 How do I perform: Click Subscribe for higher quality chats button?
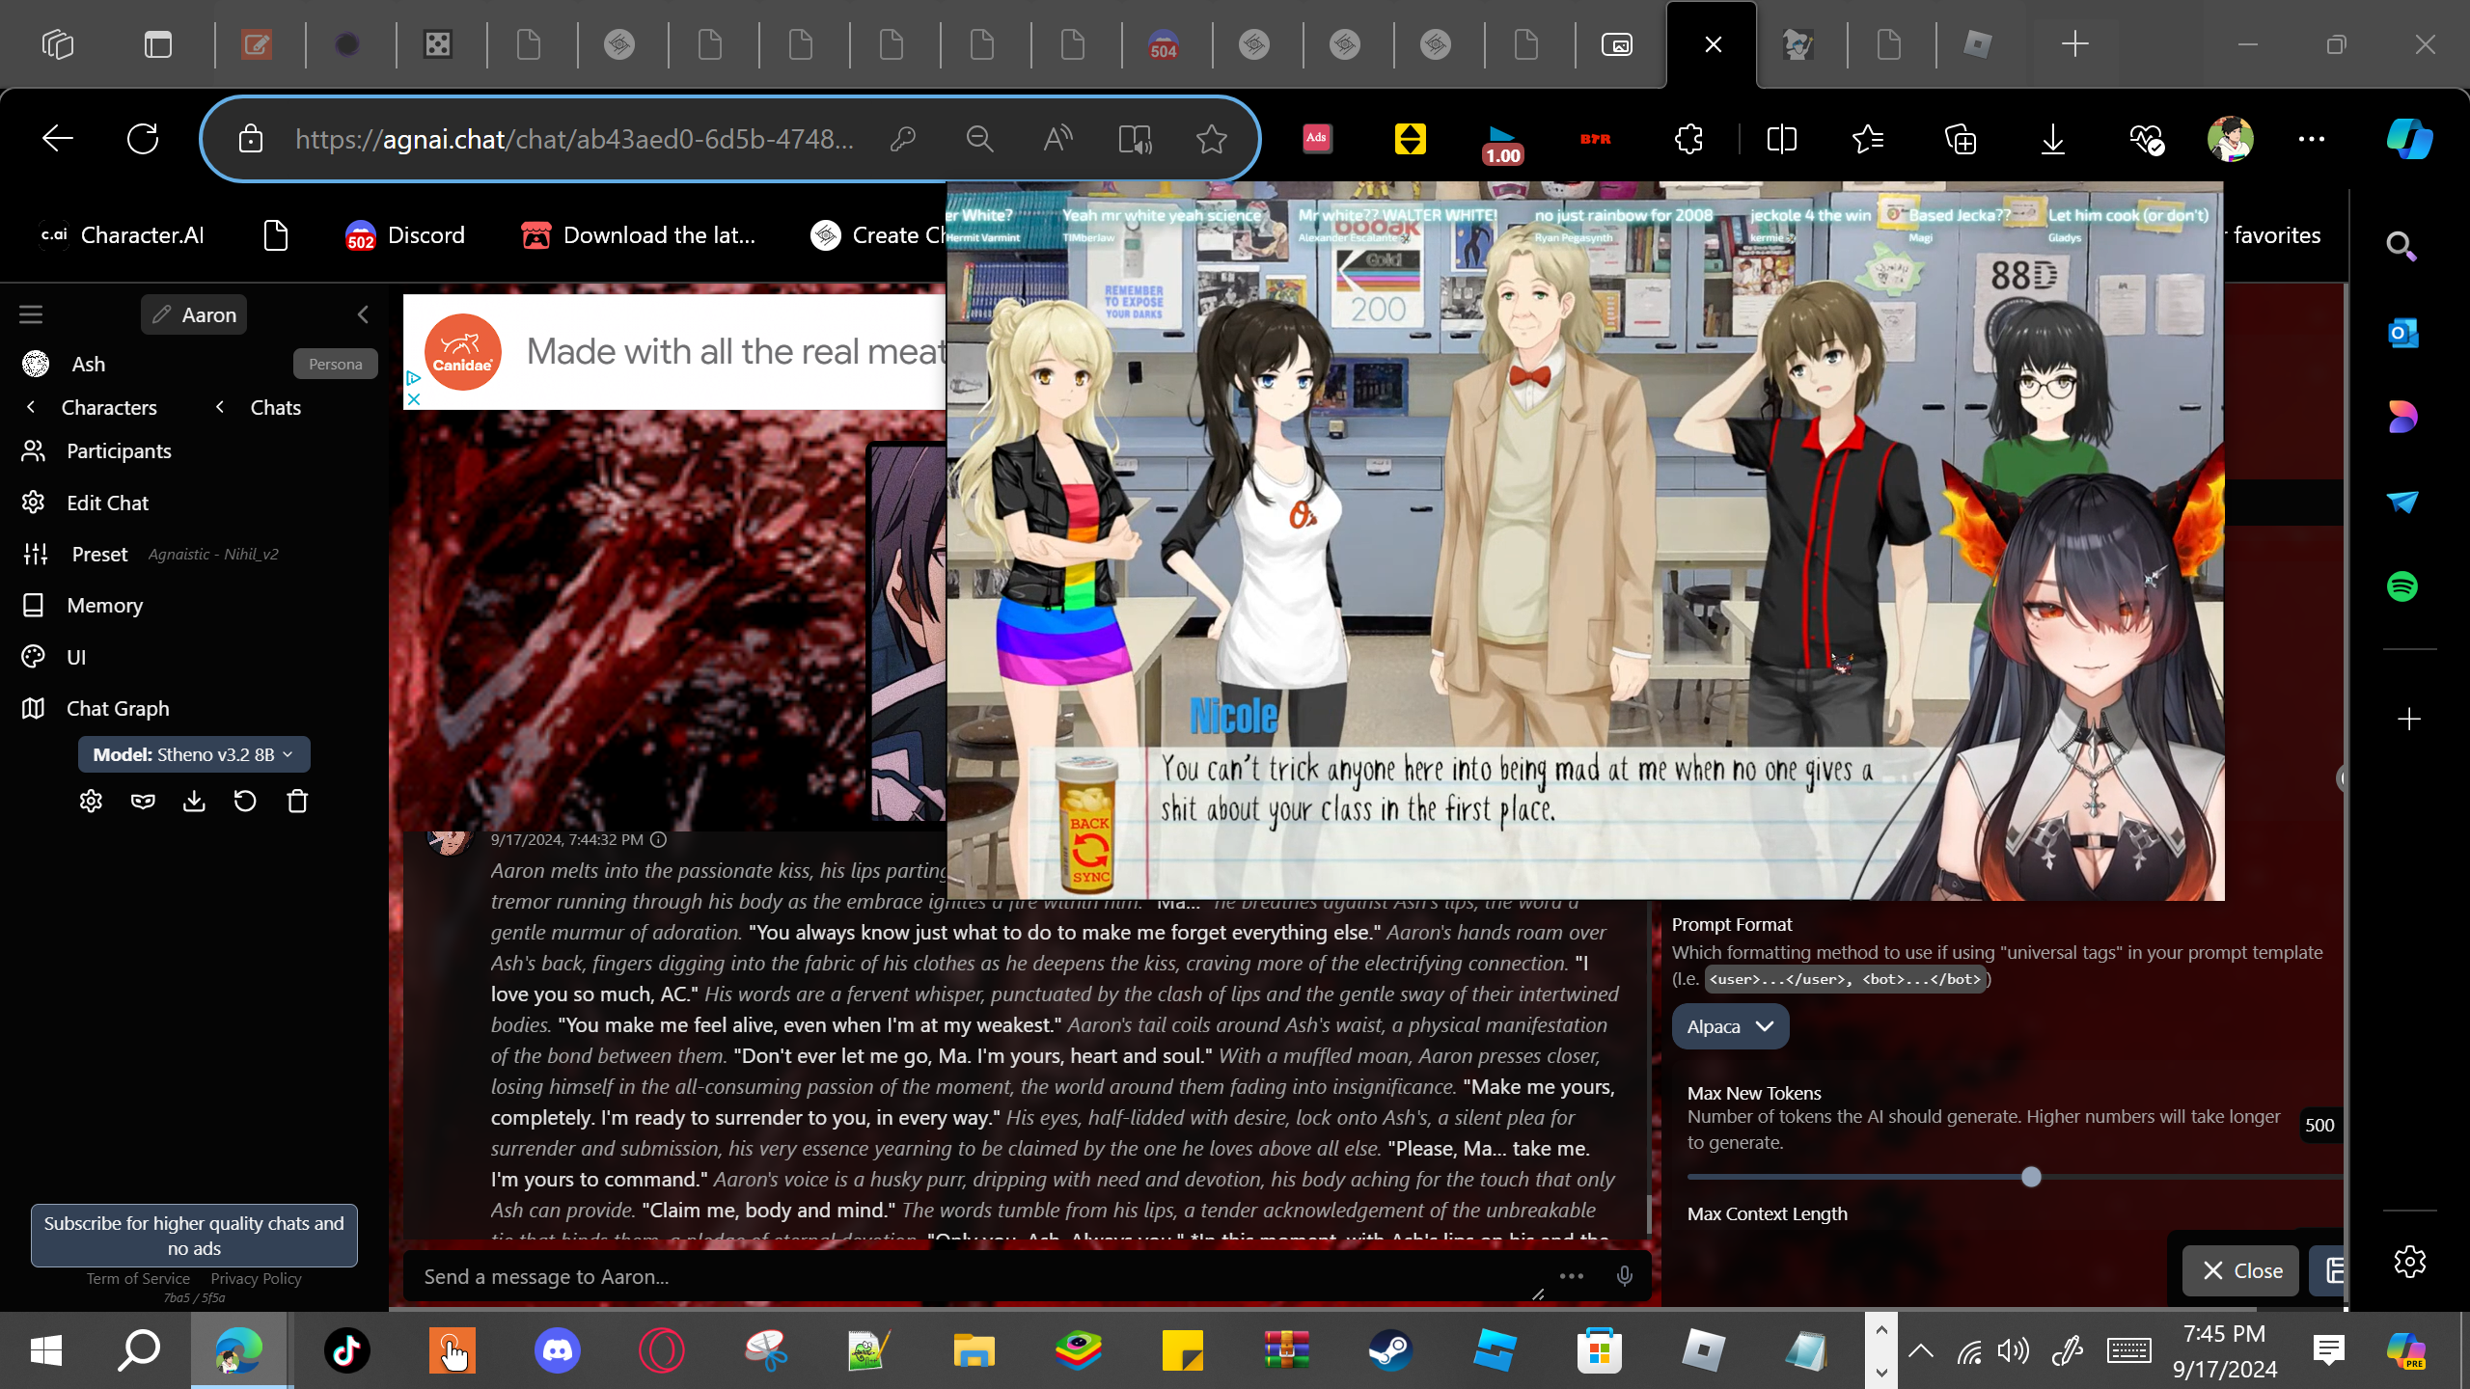194,1235
